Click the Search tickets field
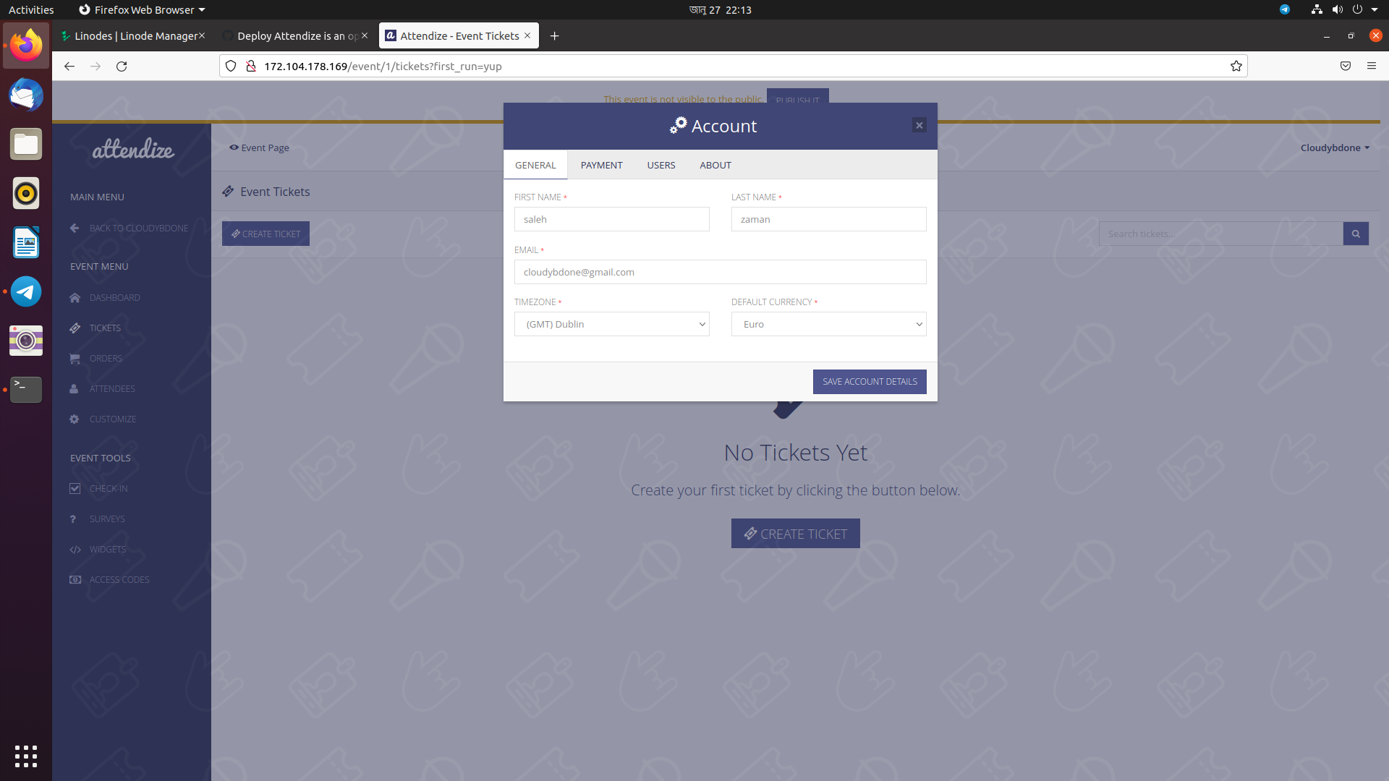Screen dimensions: 1389x781 pos(1221,234)
